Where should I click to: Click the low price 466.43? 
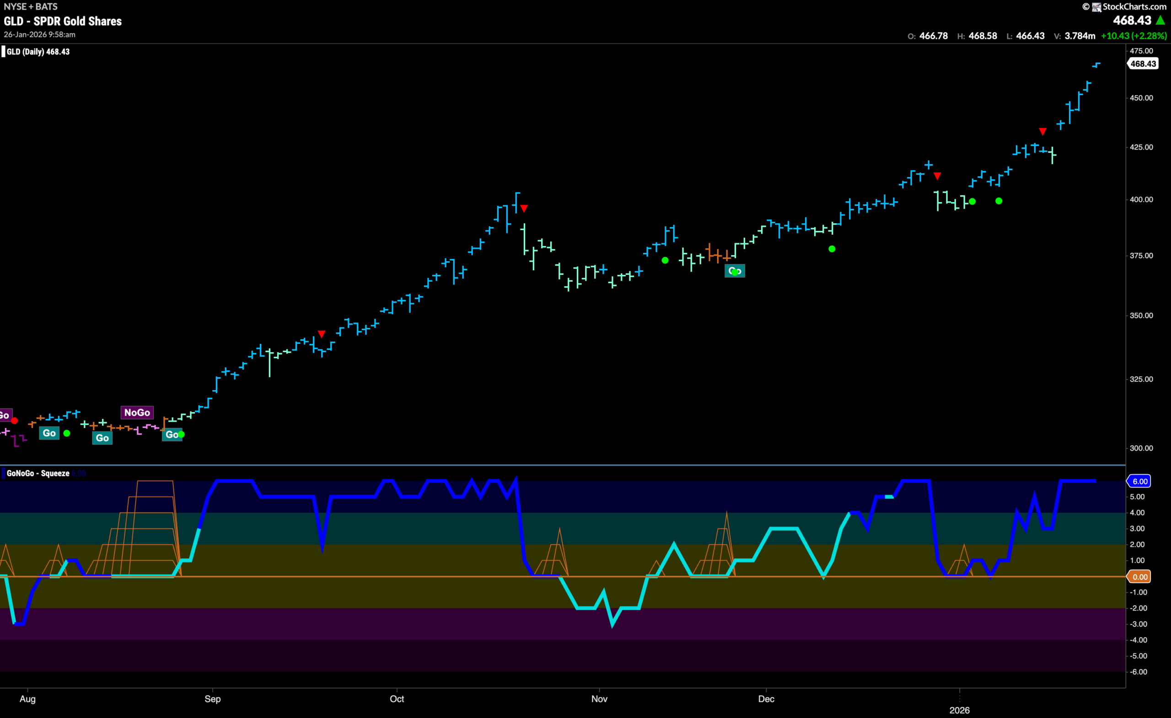click(1030, 36)
